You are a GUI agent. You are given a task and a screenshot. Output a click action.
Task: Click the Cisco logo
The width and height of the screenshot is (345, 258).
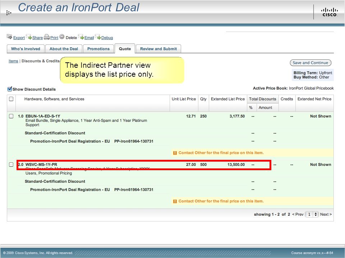329,12
